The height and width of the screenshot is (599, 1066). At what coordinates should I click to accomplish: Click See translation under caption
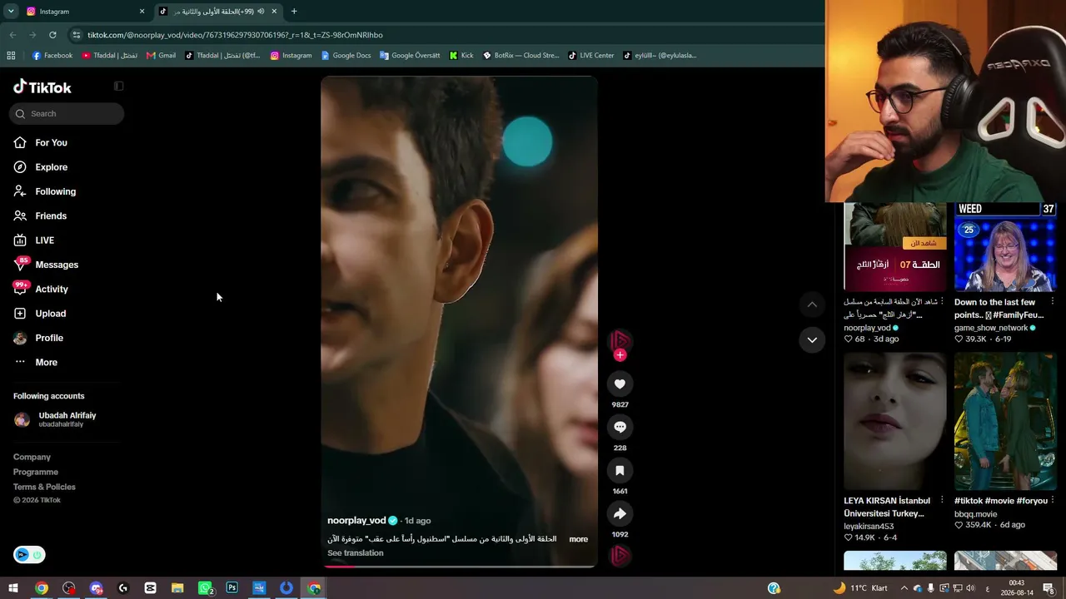[x=356, y=553]
